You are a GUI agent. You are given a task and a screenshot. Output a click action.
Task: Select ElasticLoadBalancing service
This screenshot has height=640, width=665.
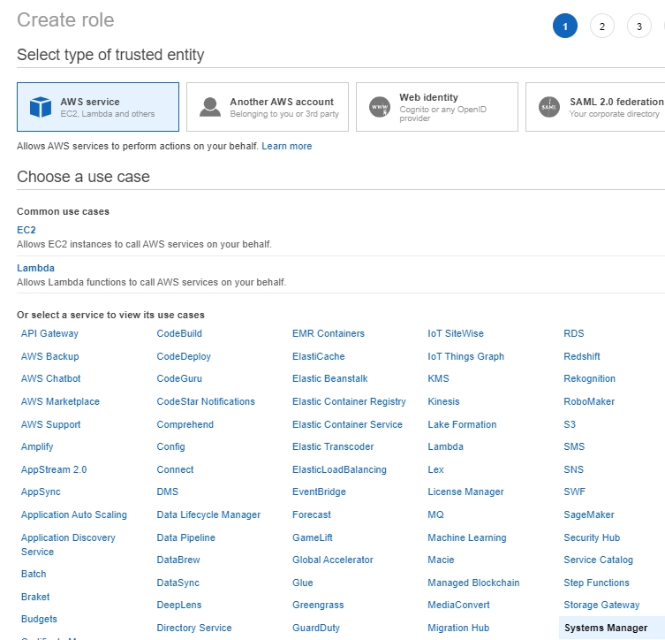[x=339, y=469]
